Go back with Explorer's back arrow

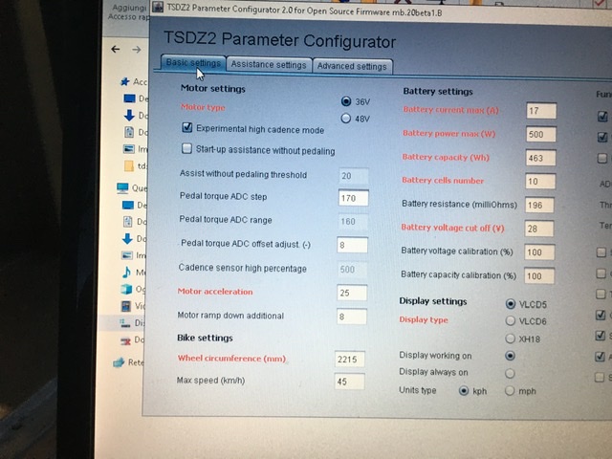pyautogui.click(x=116, y=49)
